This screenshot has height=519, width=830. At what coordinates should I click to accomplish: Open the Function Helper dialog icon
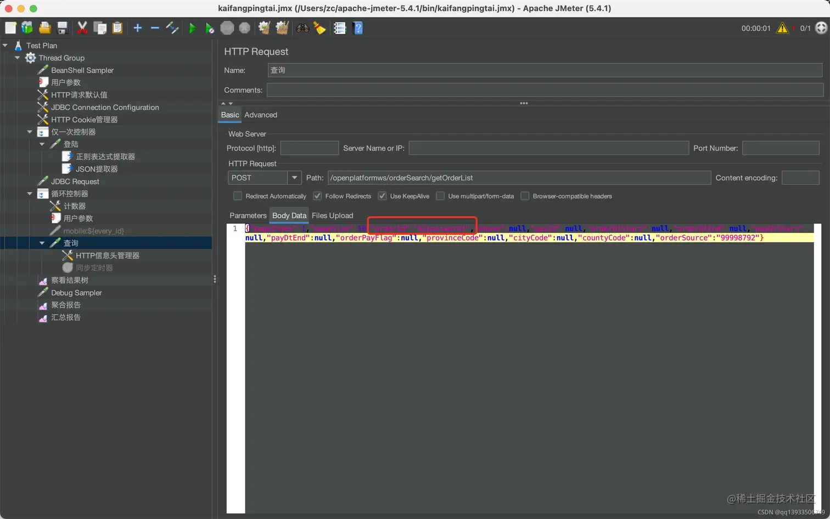point(340,28)
